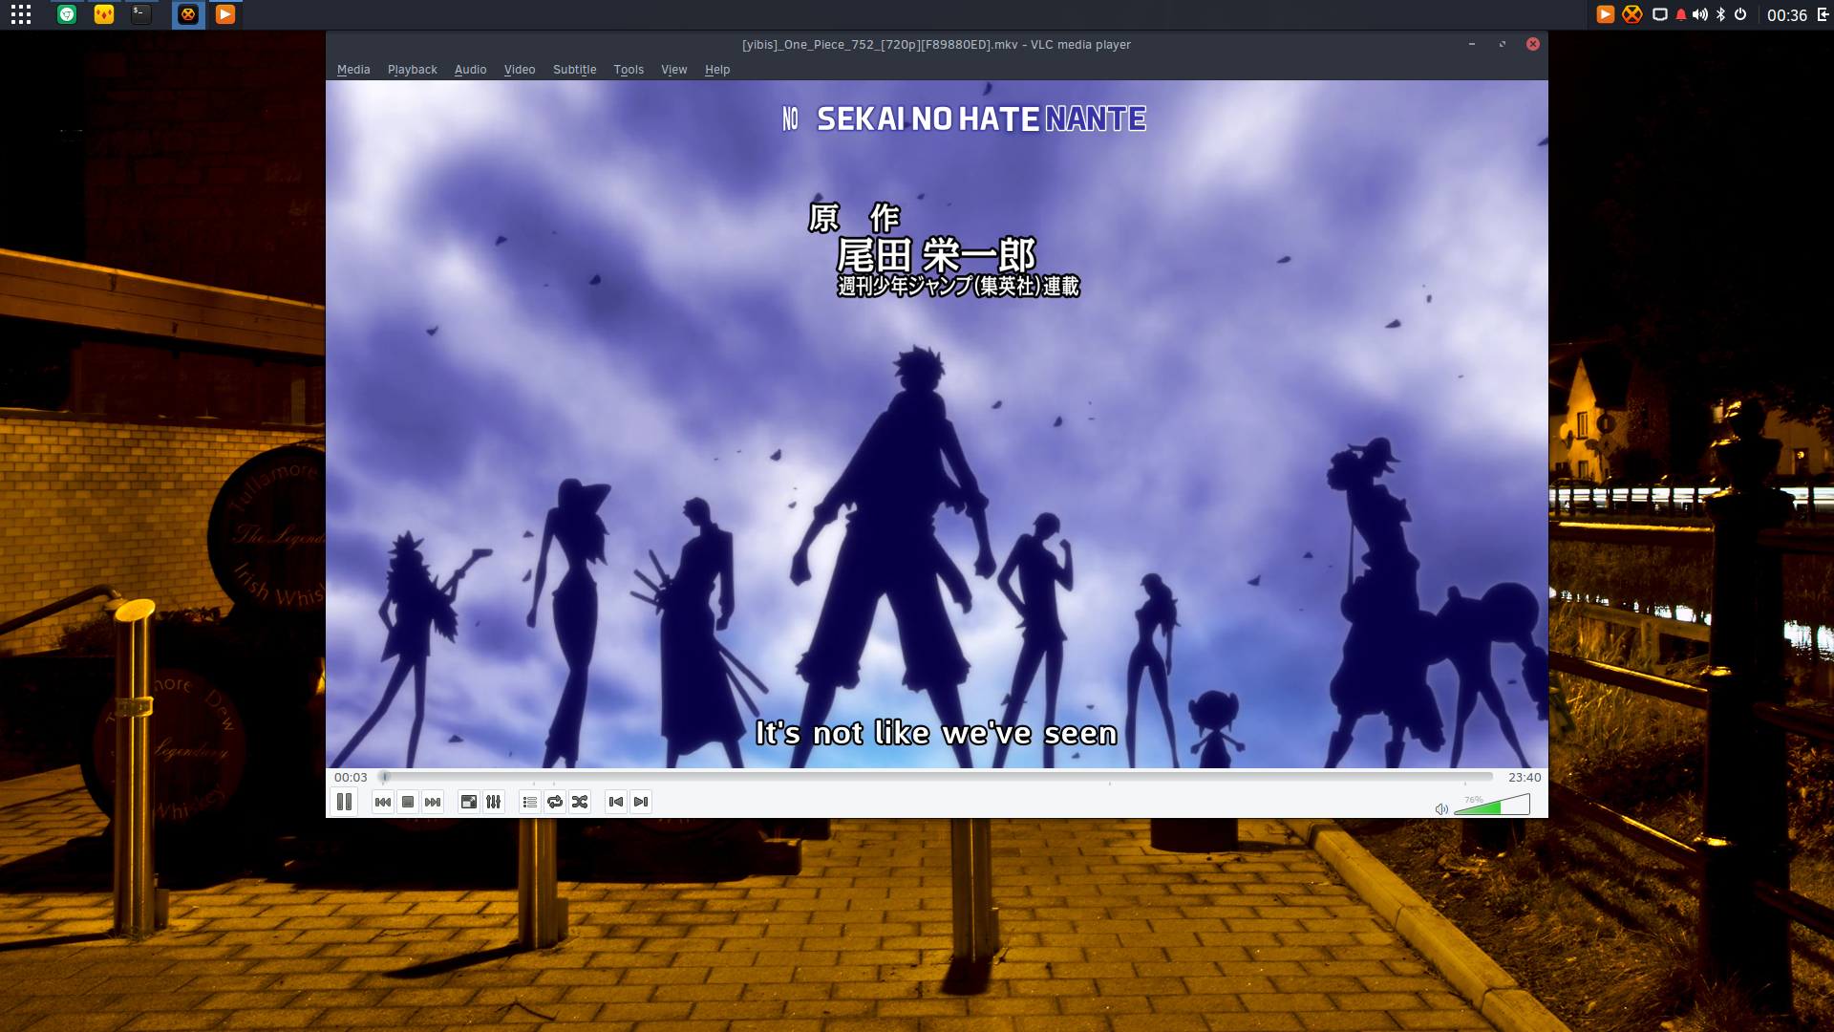Maximize the VLC window

1503,44
